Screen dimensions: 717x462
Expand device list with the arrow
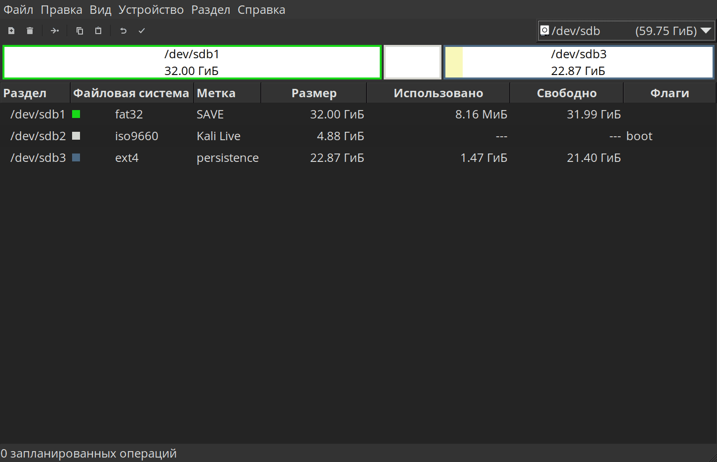coord(706,31)
